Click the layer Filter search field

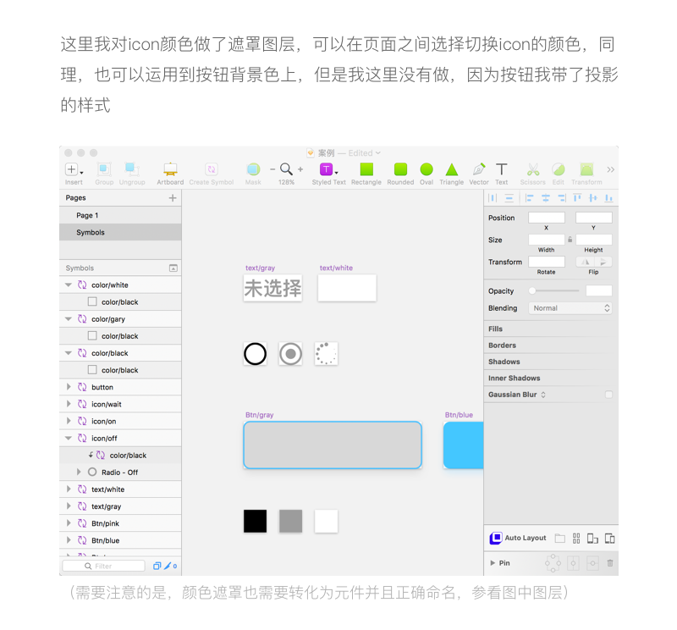point(103,566)
